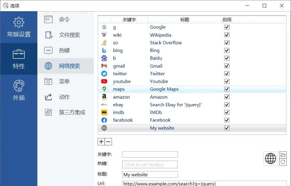Image resolution: width=291 pixels, height=186 pixels.
Task: Click the 命令 command prompt icon
Action: pos(48,19)
